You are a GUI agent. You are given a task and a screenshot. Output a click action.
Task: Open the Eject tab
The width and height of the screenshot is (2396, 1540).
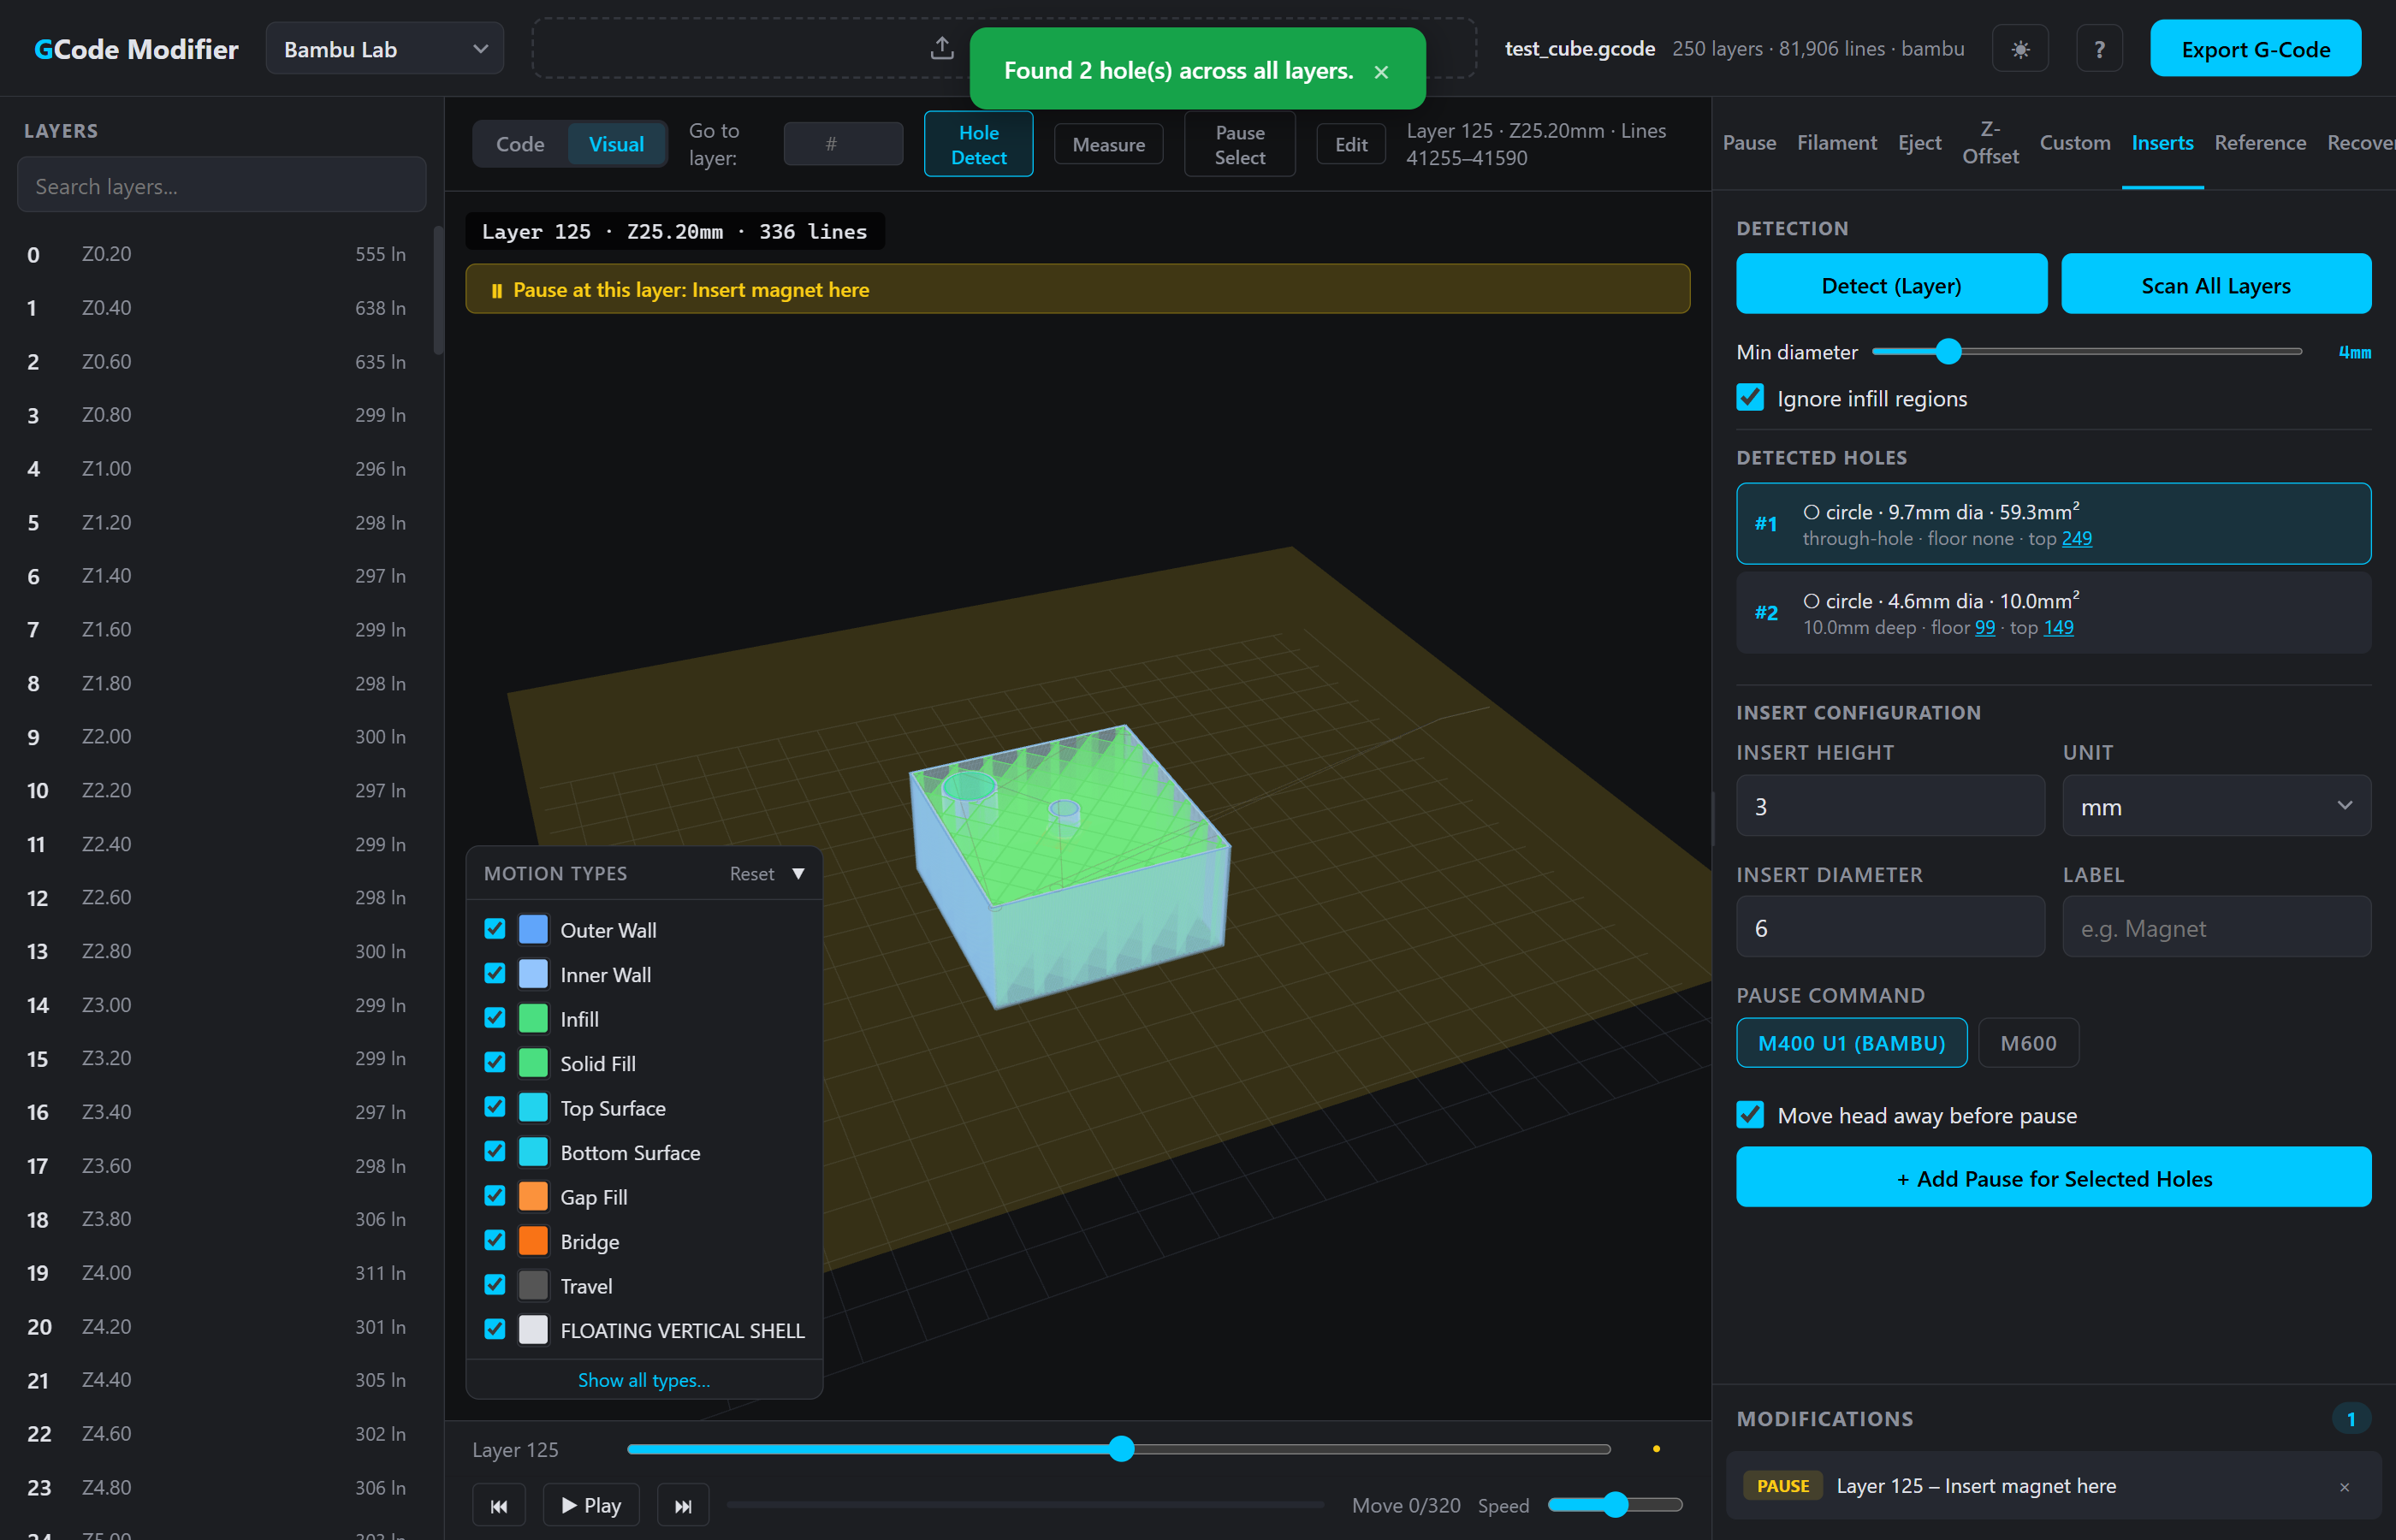coord(1919,143)
